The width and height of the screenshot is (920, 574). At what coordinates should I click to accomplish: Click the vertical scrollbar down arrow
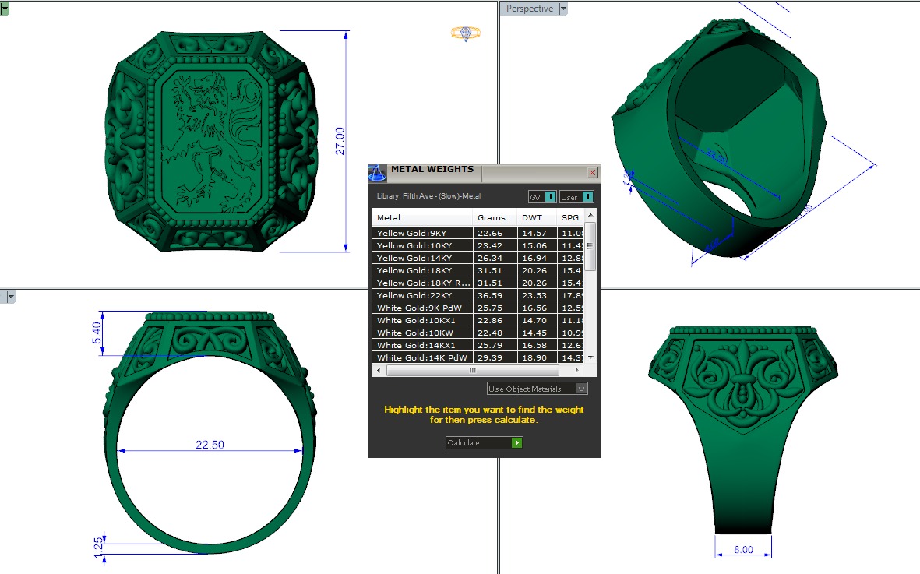click(x=590, y=357)
